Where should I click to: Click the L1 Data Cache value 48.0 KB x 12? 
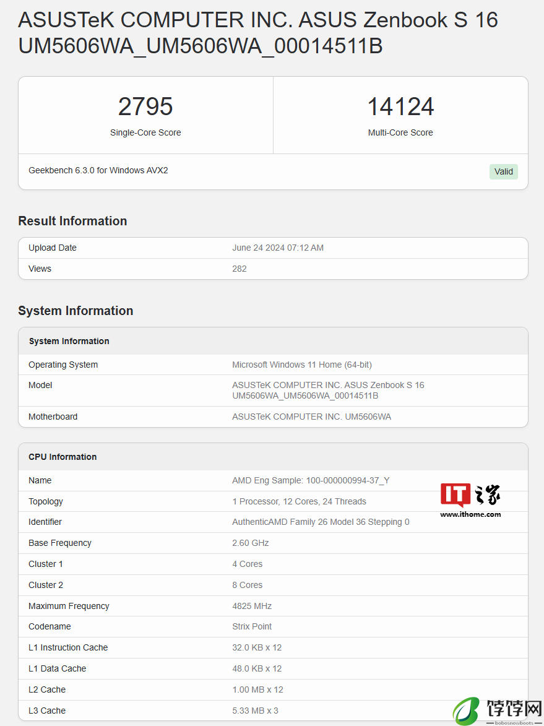coord(257,668)
